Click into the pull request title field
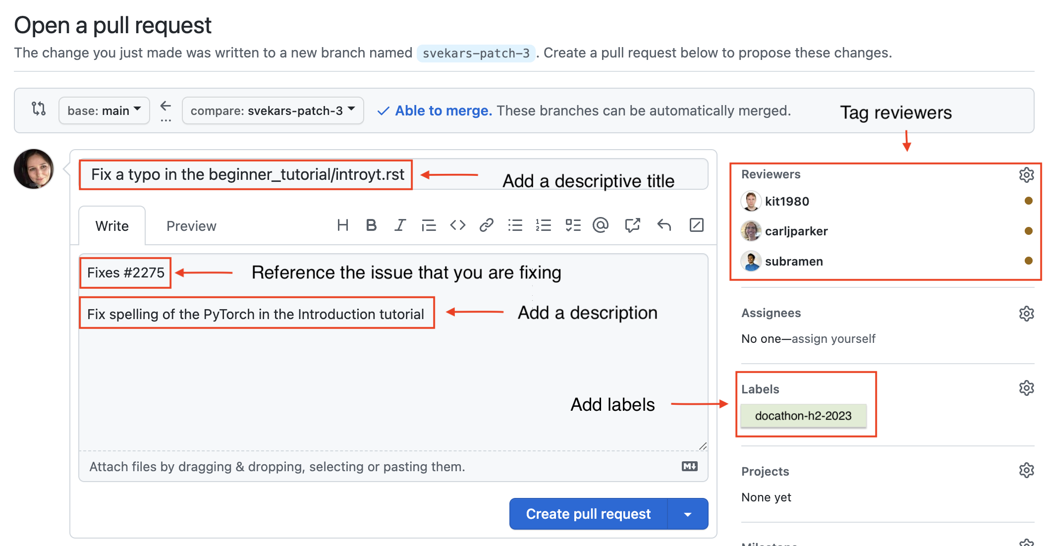 248,174
